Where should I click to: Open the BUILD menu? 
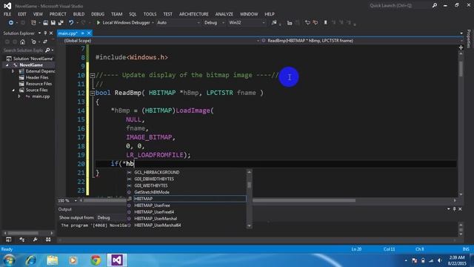pyautogui.click(x=79, y=14)
